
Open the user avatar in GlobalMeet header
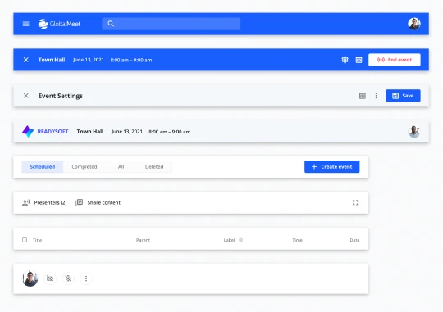click(x=414, y=24)
